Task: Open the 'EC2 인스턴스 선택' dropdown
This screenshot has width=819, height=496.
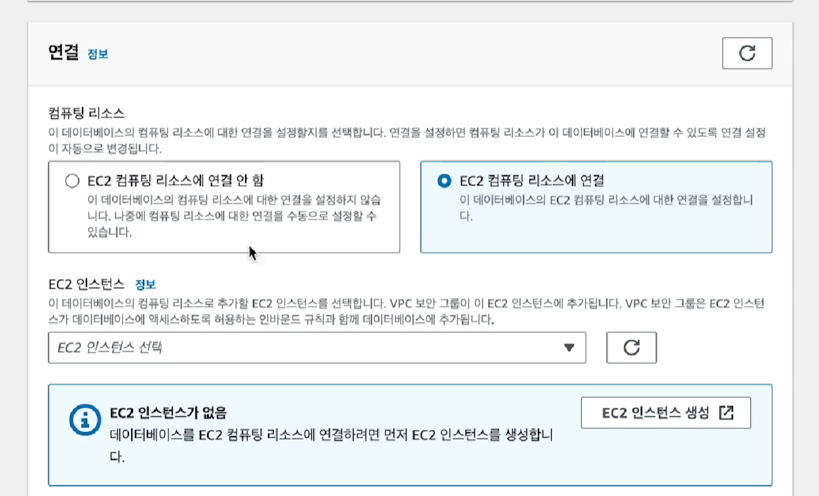Action: coord(317,347)
